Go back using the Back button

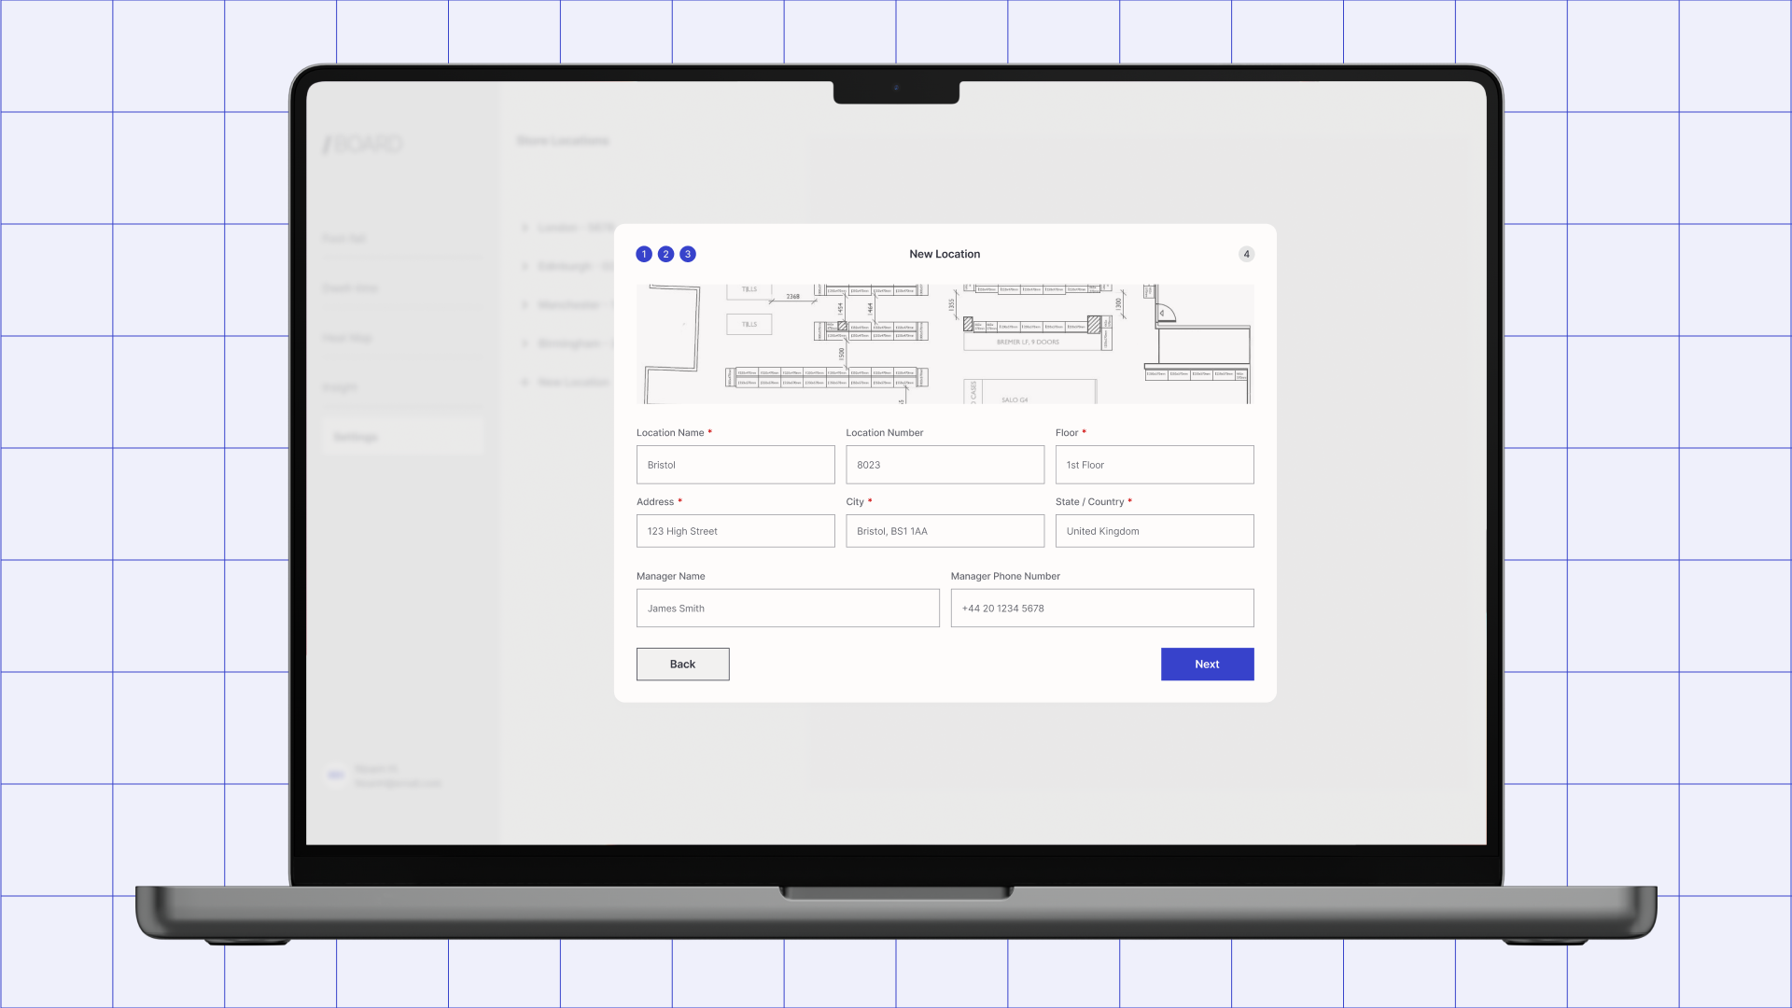point(683,664)
